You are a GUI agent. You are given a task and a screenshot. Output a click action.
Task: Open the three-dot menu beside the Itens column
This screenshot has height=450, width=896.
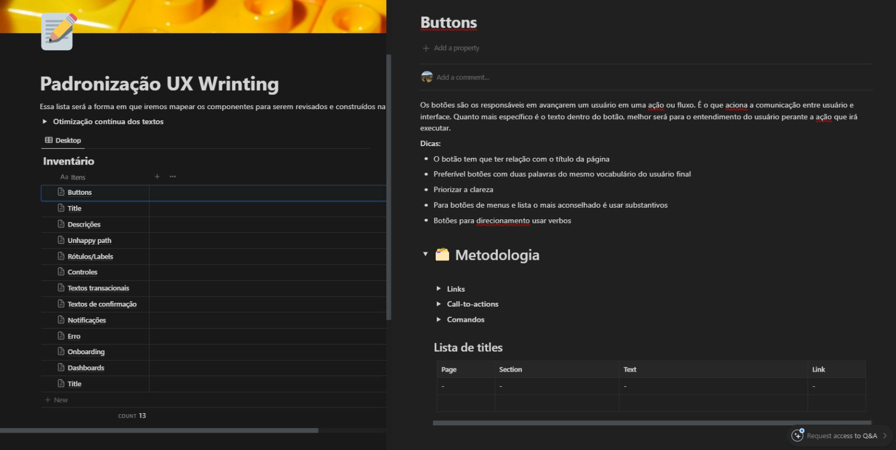172,177
